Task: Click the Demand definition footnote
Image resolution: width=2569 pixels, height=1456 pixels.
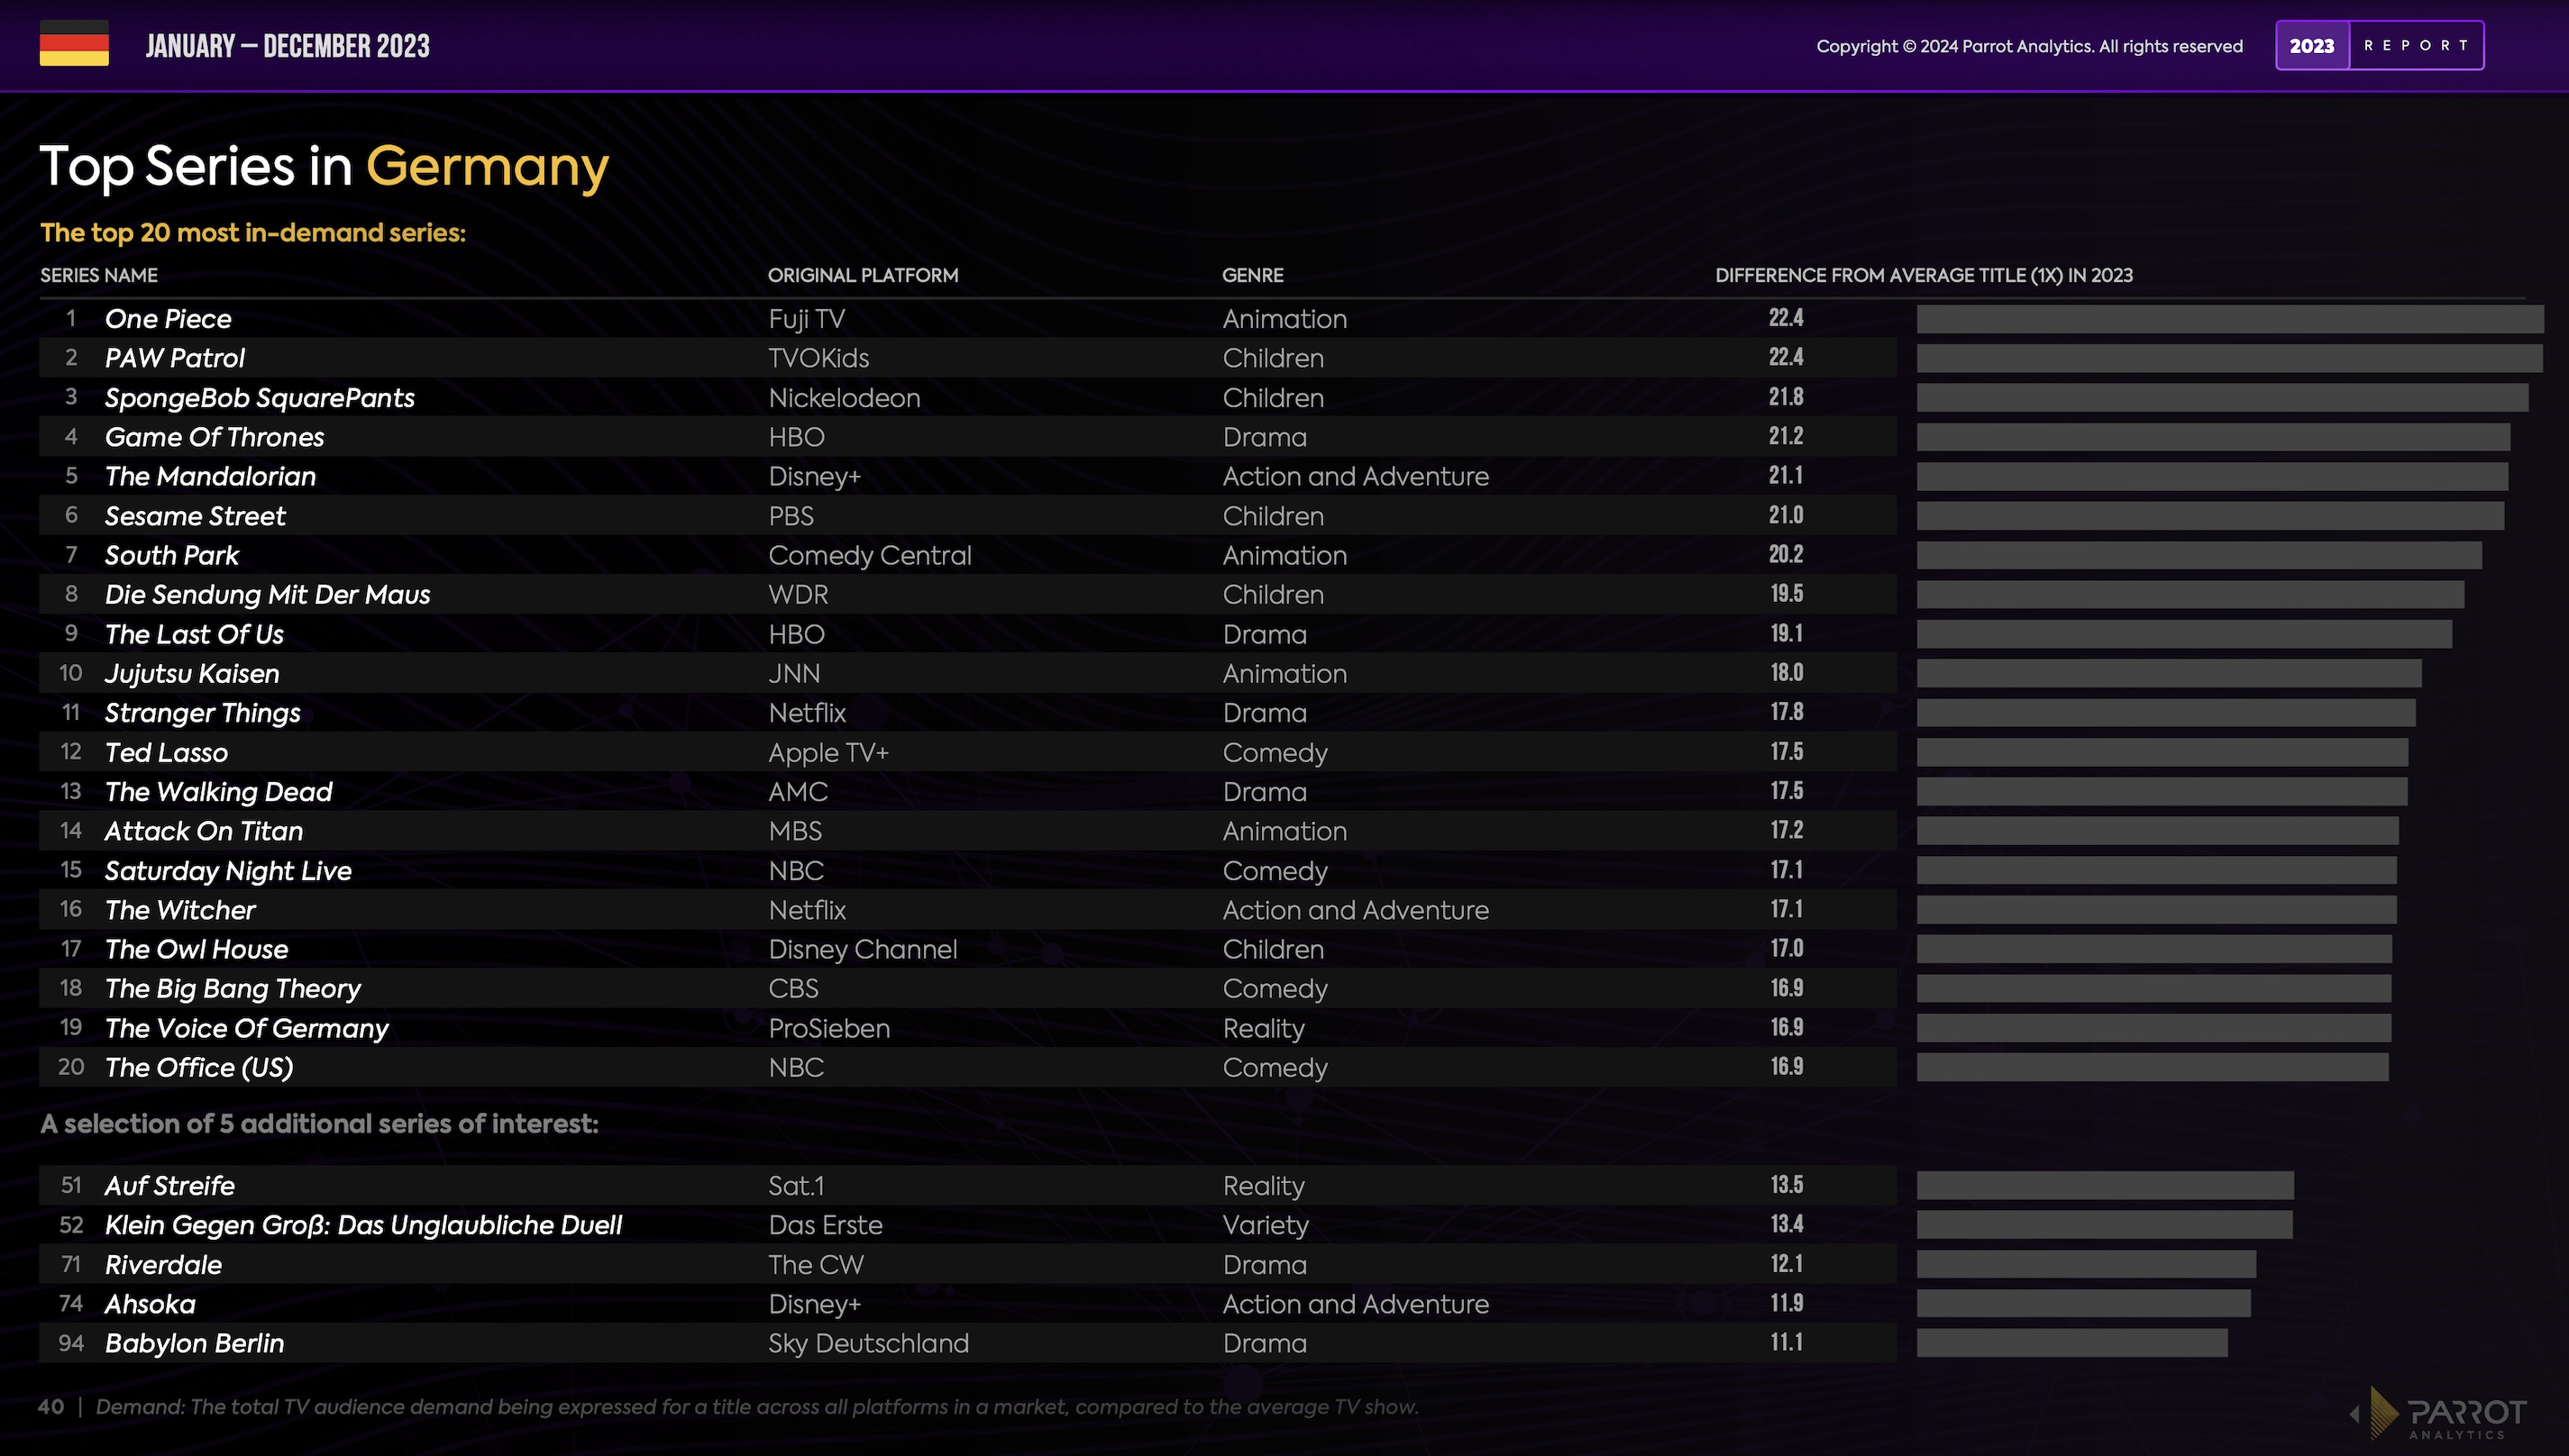Action: (756, 1407)
